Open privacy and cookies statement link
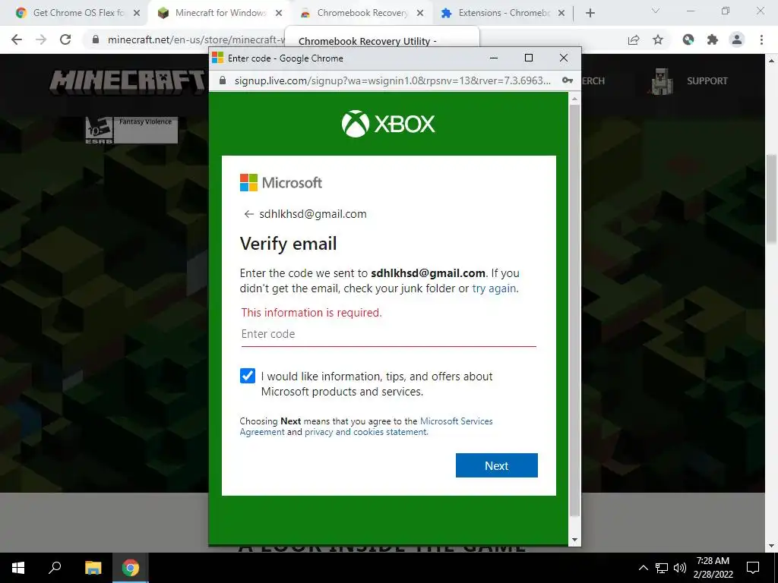This screenshot has width=778, height=583. pos(365,432)
